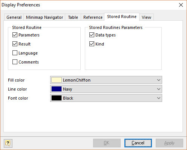Close the Display Preferences dialog

[181, 5]
